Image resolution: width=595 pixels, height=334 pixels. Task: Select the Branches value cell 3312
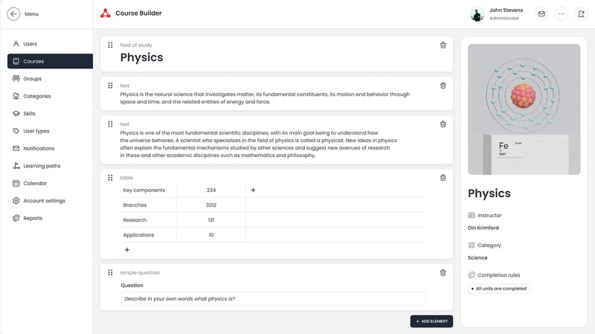coord(211,205)
